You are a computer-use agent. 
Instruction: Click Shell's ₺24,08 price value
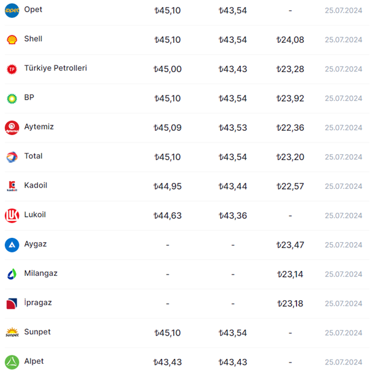pos(290,40)
